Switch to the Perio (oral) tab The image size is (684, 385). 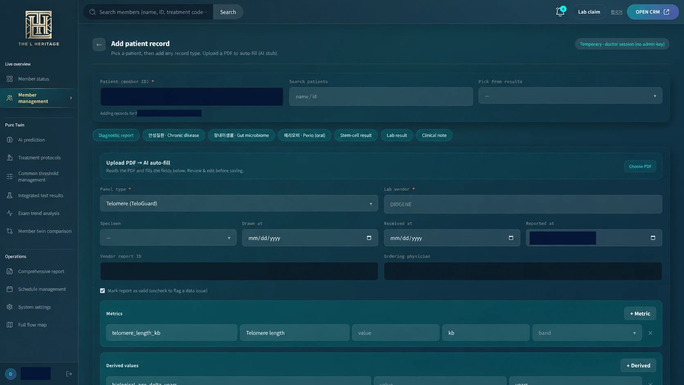click(x=305, y=135)
